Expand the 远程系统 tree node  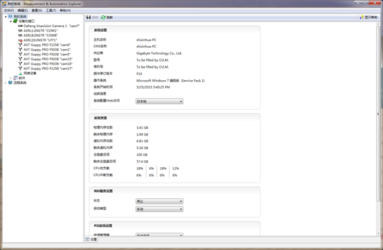(x=6, y=83)
